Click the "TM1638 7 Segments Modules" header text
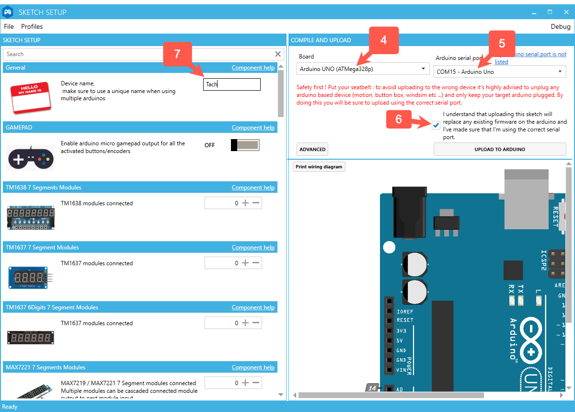This screenshot has height=412, width=575. pyautogui.click(x=44, y=188)
